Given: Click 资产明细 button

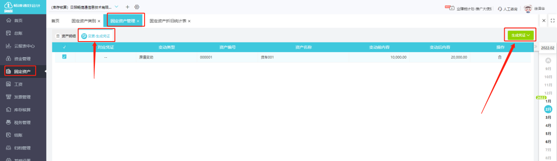Looking at the screenshot, I should click(x=66, y=36).
